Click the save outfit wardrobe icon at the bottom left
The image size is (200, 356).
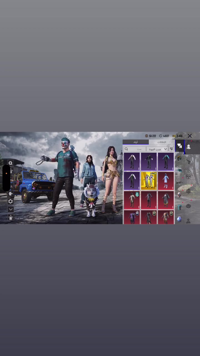pos(11,217)
